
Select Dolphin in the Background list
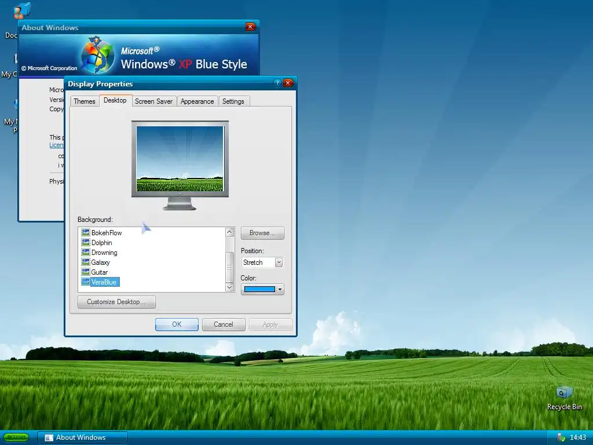click(x=101, y=243)
